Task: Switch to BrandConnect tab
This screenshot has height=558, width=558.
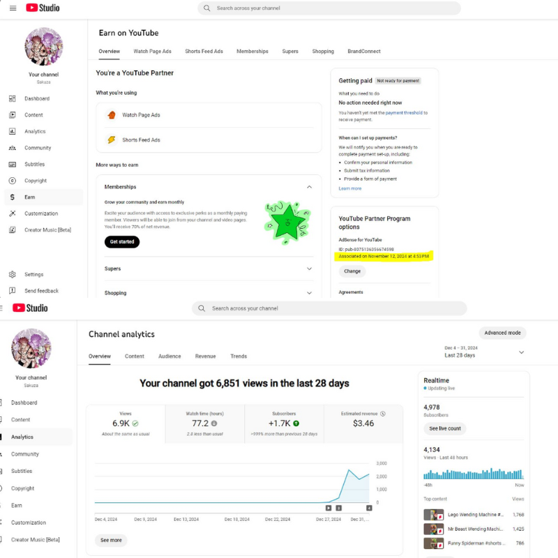Action: (x=364, y=51)
